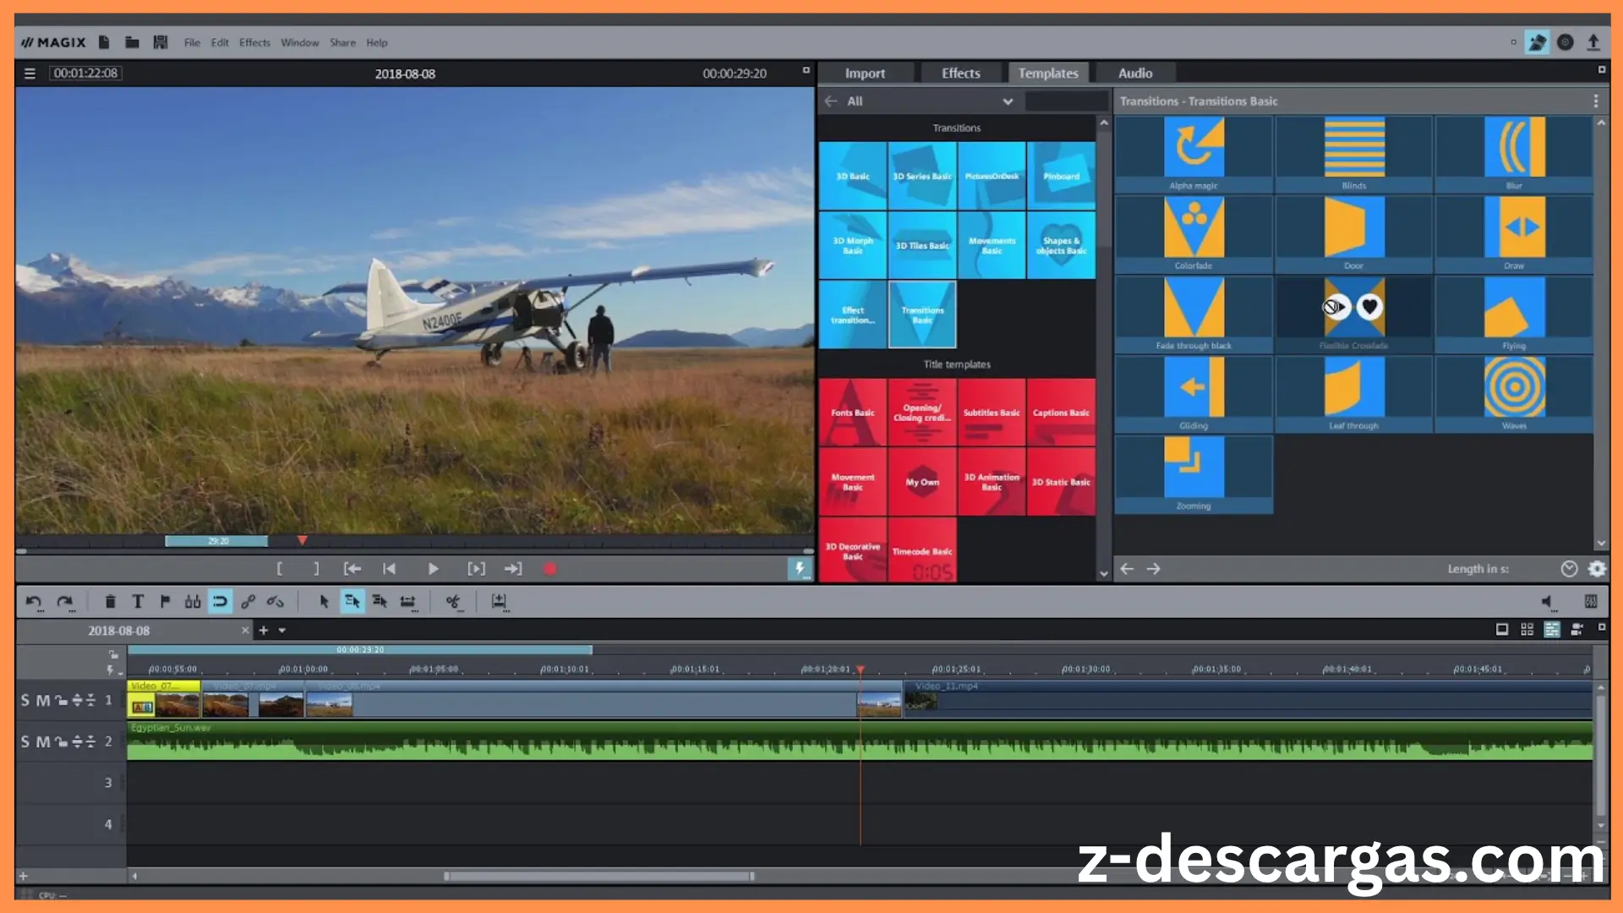Select the Waves transition
The image size is (1623, 913).
[x=1514, y=395]
